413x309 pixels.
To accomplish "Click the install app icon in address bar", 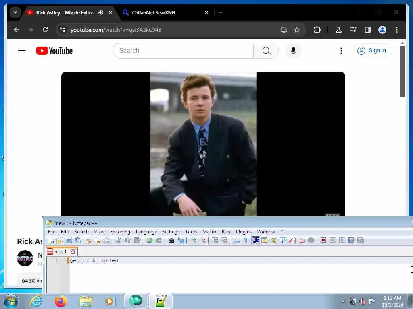I will (x=284, y=30).
